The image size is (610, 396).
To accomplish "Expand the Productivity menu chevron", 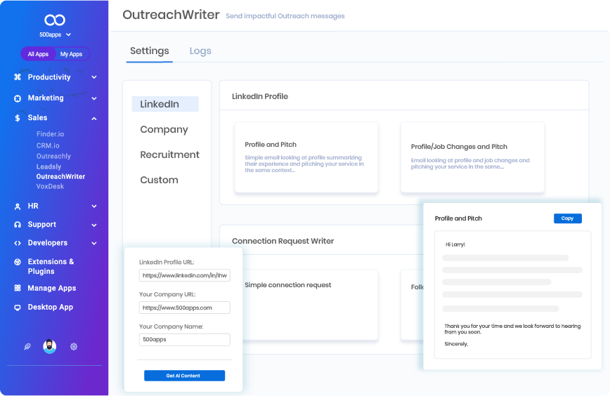I will click(x=94, y=77).
